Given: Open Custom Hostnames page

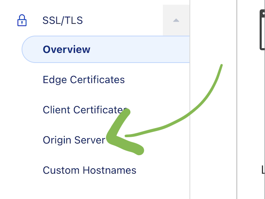Looking at the screenshot, I should coord(89,170).
